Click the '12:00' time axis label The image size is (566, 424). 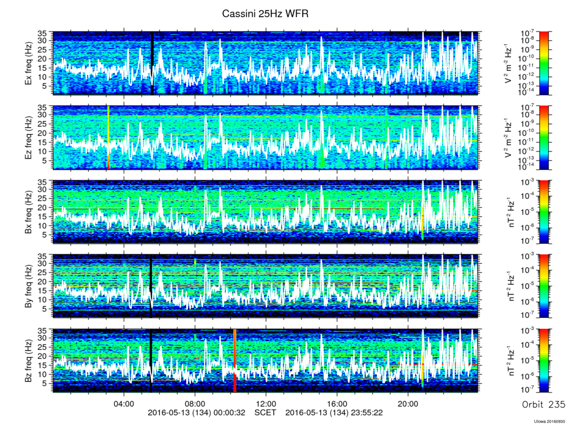pyautogui.click(x=266, y=404)
